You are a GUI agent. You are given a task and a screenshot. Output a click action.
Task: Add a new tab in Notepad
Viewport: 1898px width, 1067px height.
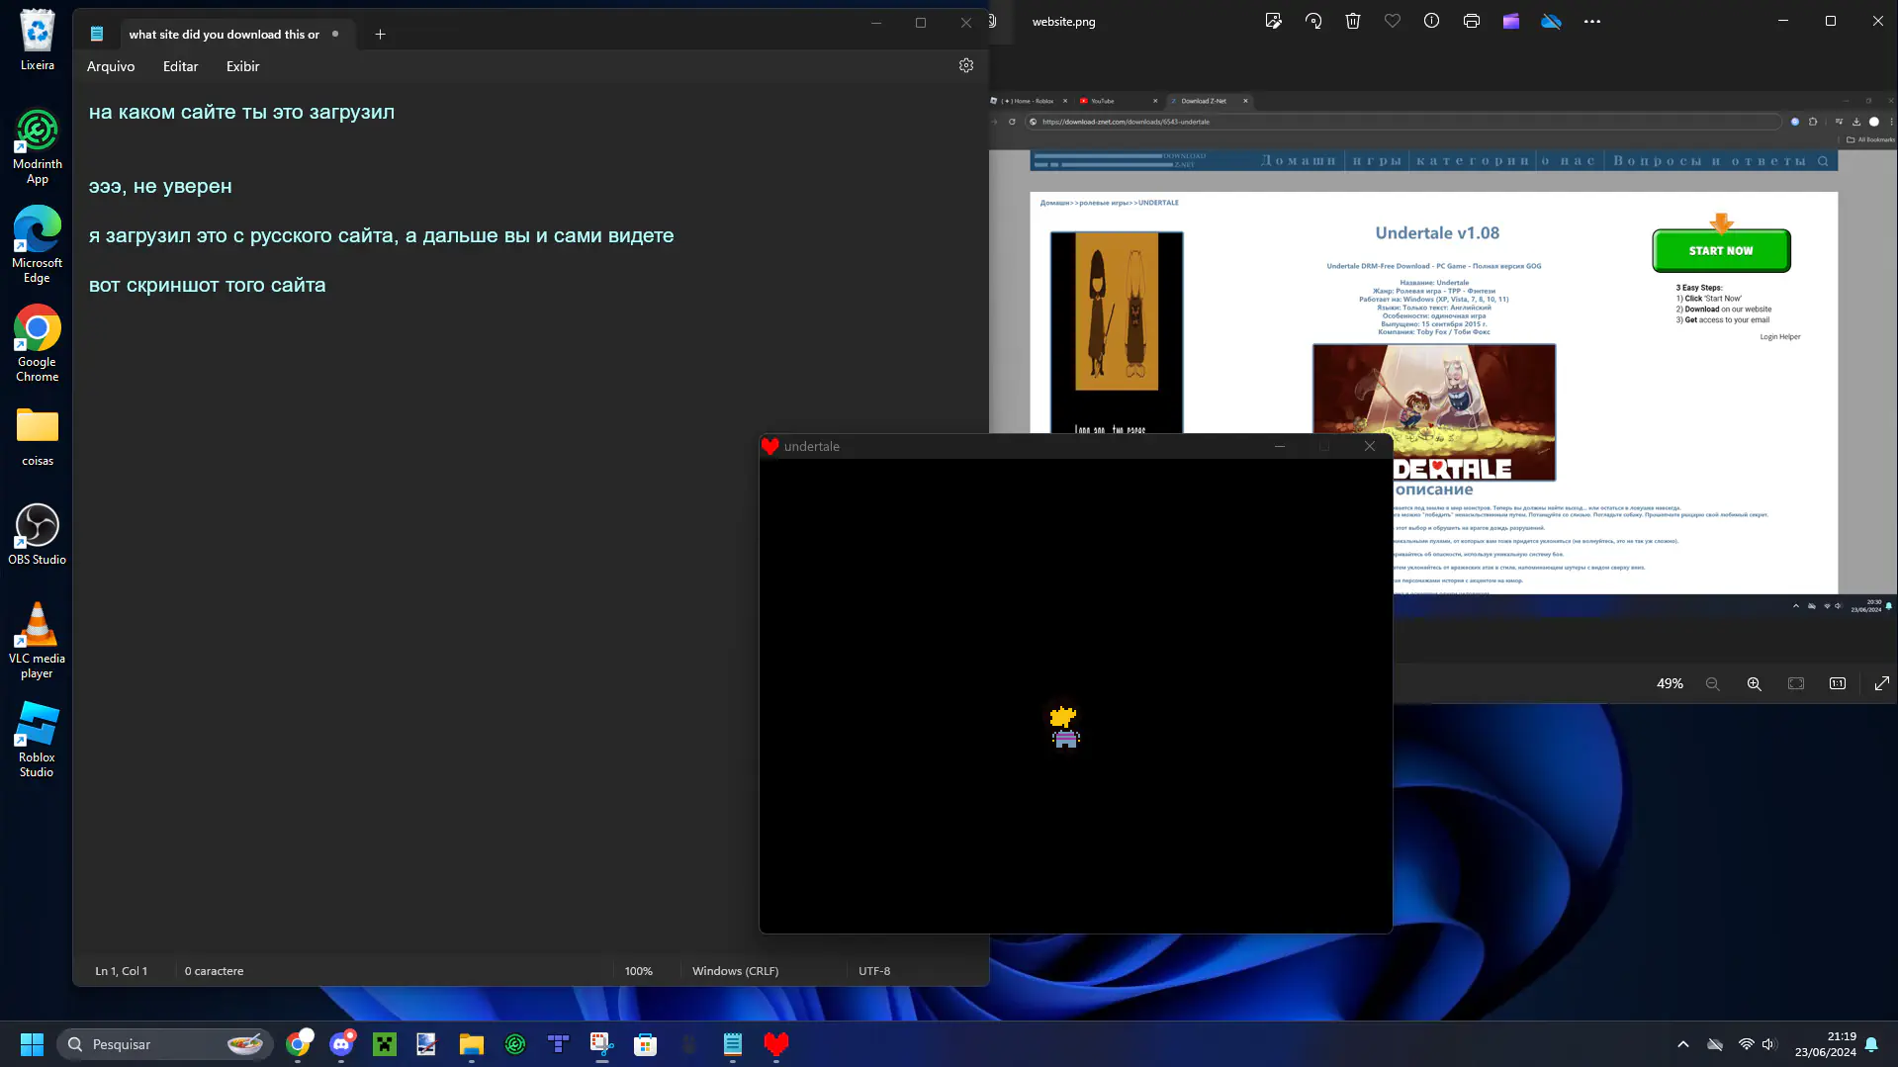(380, 34)
